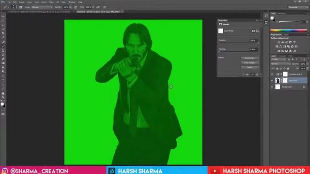
Task: Open the Filter menu
Action: coord(51,2)
